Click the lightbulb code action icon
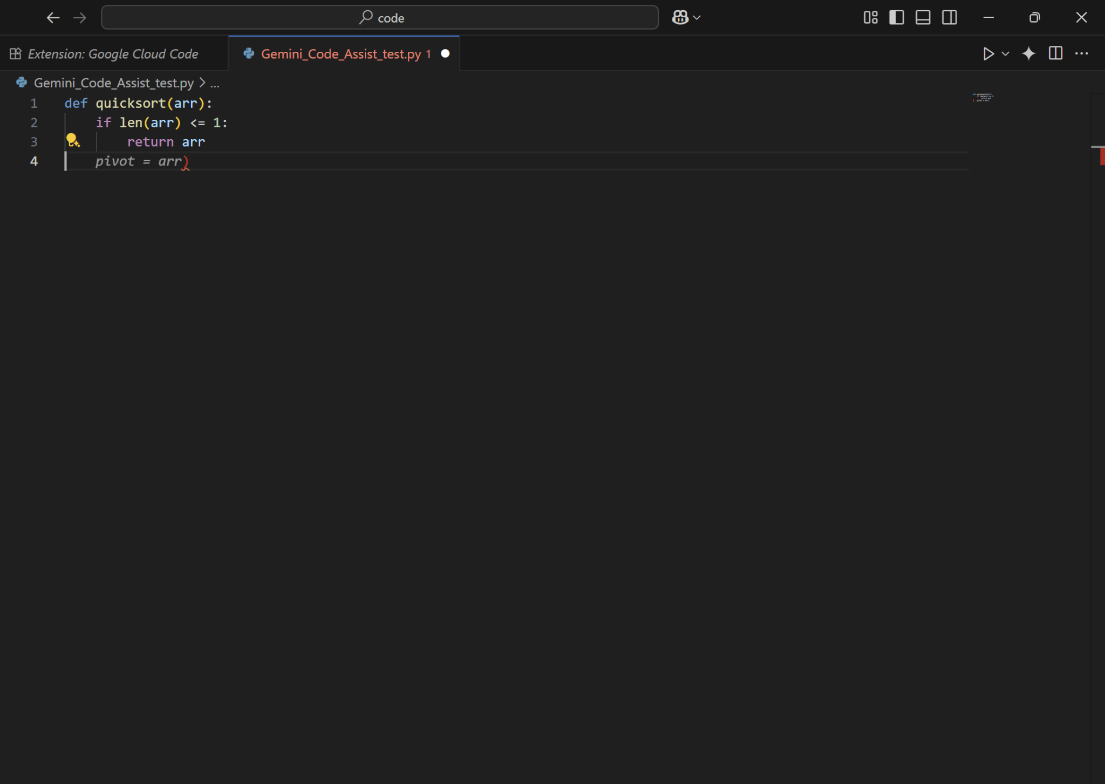 point(72,141)
